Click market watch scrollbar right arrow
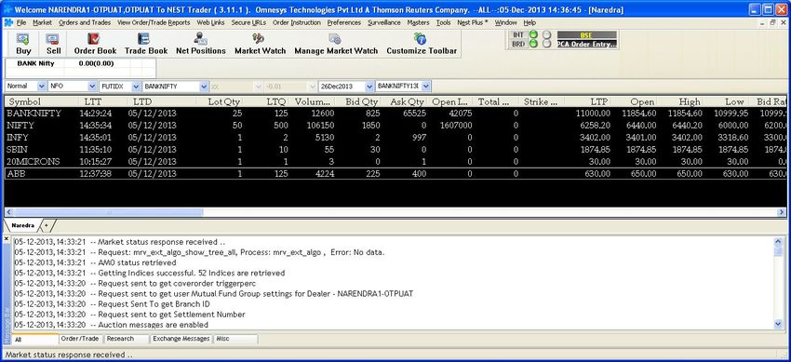 (782, 212)
